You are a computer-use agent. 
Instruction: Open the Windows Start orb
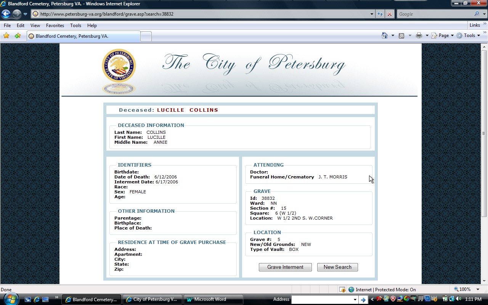pyautogui.click(x=11, y=299)
